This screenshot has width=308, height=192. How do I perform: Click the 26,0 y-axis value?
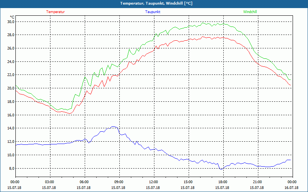[x=11, y=48]
